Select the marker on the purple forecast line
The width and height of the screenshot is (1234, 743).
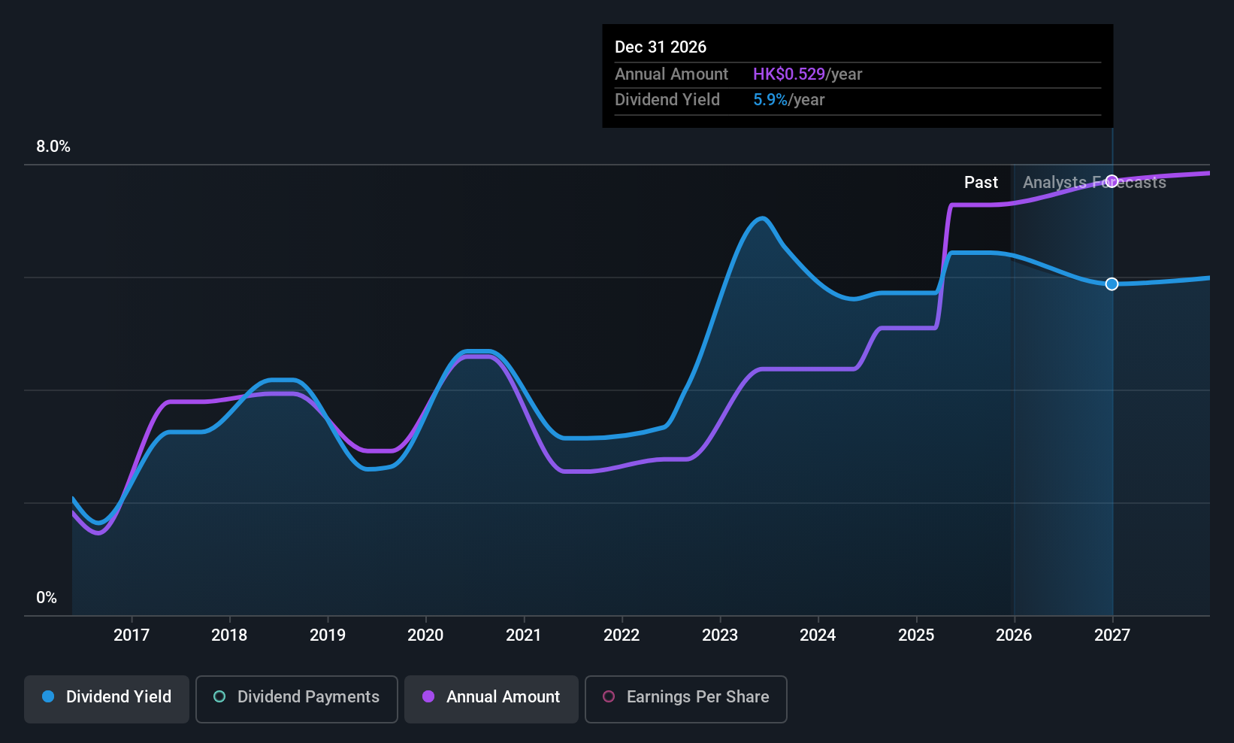click(x=1112, y=180)
